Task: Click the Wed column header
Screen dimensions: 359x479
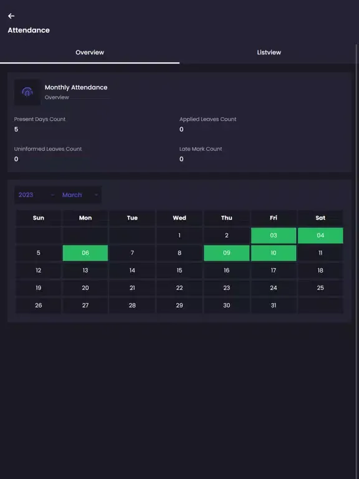Action: tap(179, 218)
